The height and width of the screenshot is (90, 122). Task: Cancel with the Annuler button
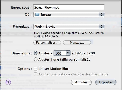pyautogui.click(x=81, y=82)
